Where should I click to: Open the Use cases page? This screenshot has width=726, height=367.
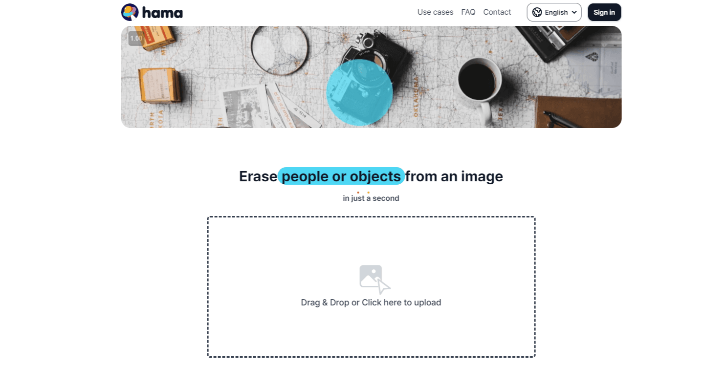(x=435, y=12)
